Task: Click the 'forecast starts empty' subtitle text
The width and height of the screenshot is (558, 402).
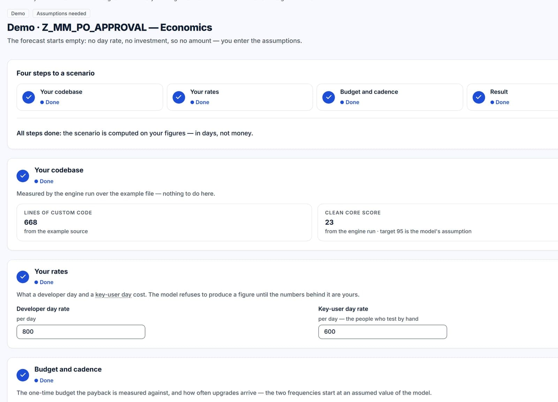Action: point(154,41)
